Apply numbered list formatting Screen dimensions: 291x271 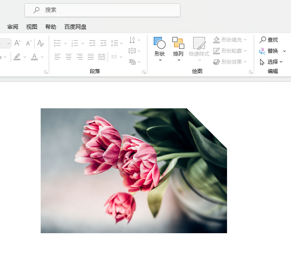(75, 43)
